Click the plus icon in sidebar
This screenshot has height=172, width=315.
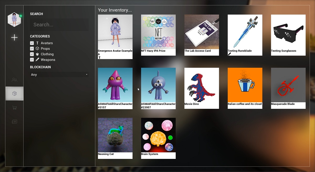(x=14, y=37)
